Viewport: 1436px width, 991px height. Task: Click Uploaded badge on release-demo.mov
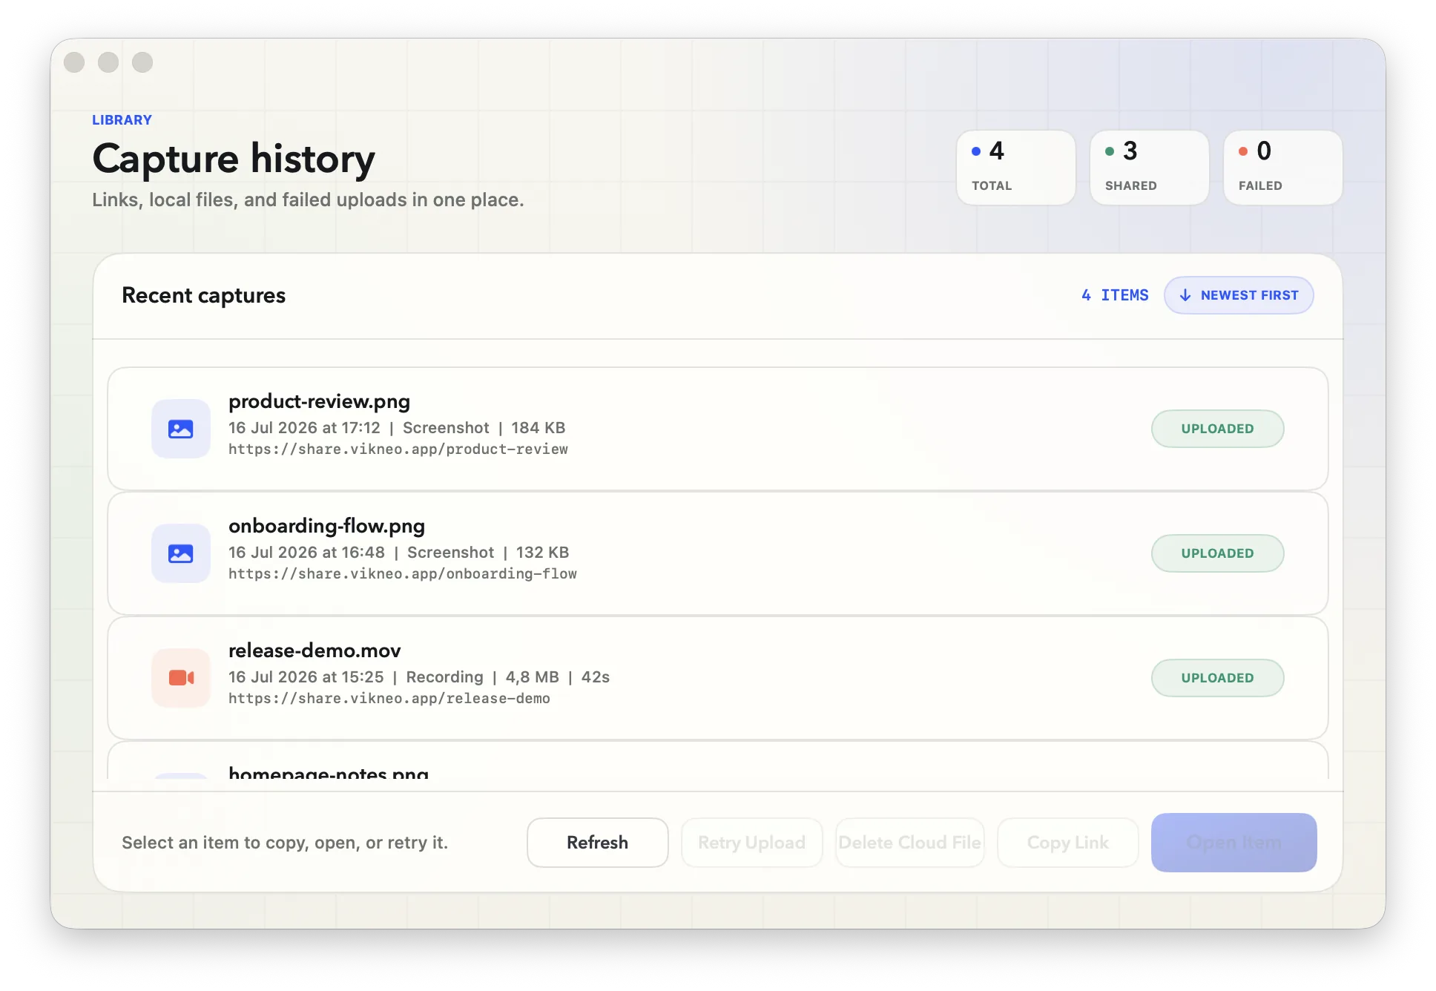click(x=1217, y=678)
